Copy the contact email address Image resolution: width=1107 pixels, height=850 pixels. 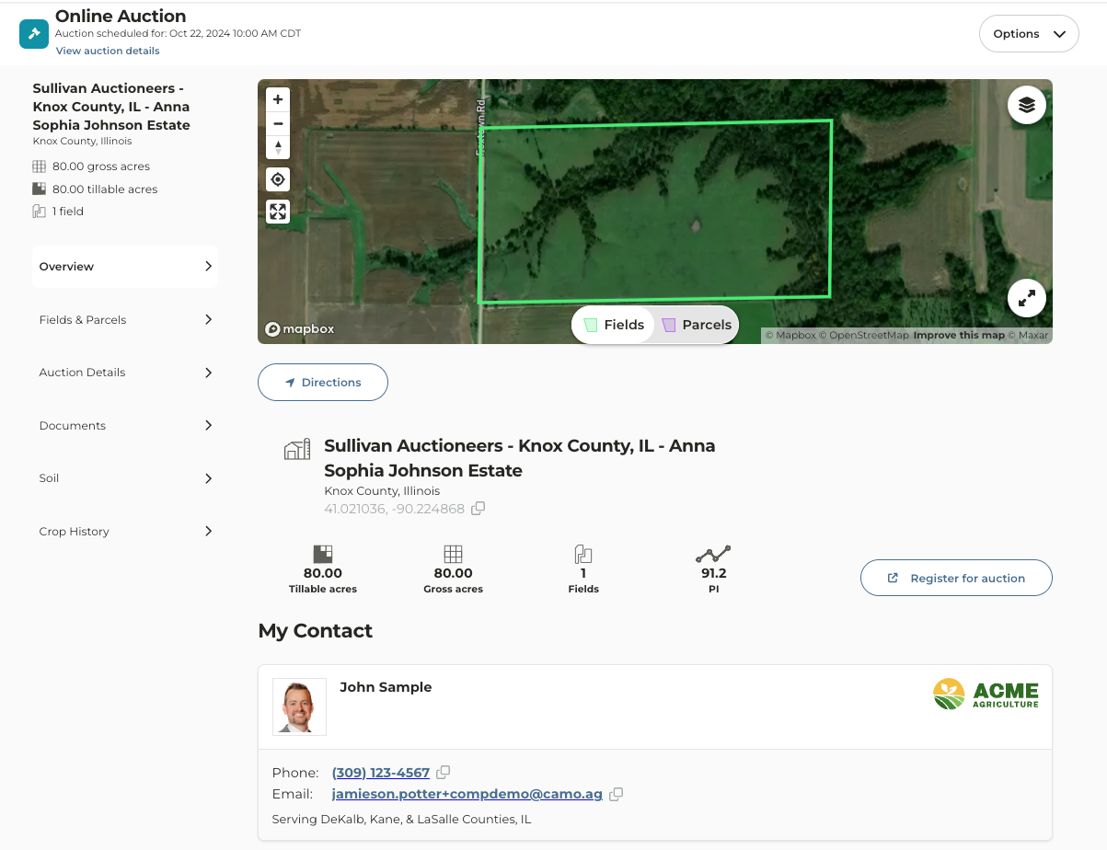pos(616,794)
